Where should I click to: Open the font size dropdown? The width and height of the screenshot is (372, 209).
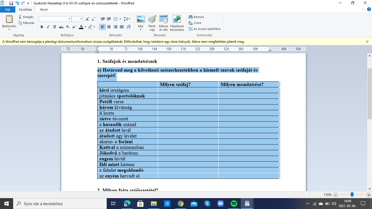[81, 19]
